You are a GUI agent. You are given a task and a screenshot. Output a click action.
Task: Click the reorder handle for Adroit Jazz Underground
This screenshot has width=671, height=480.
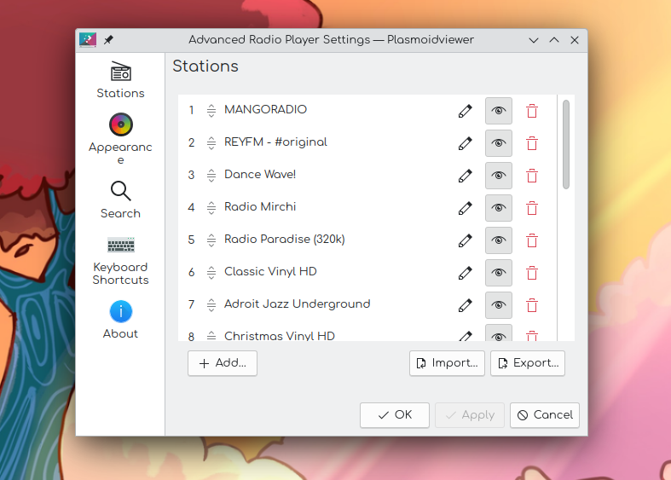[211, 305]
